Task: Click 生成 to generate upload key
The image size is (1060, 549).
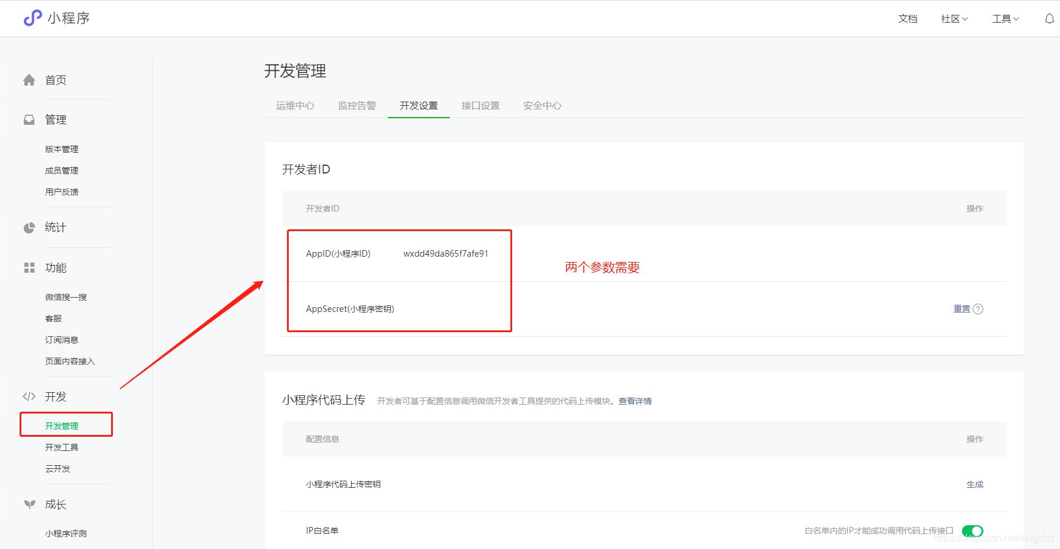Action: [x=975, y=484]
